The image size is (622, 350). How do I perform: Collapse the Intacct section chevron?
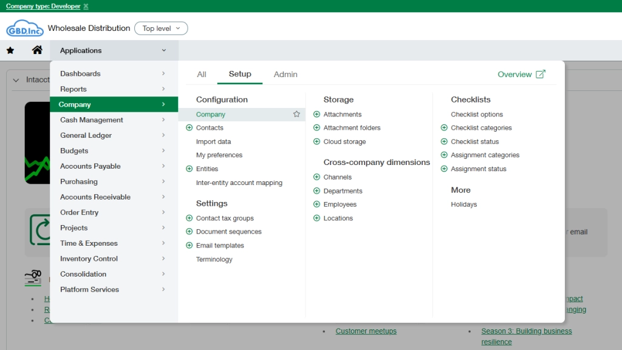pos(16,80)
